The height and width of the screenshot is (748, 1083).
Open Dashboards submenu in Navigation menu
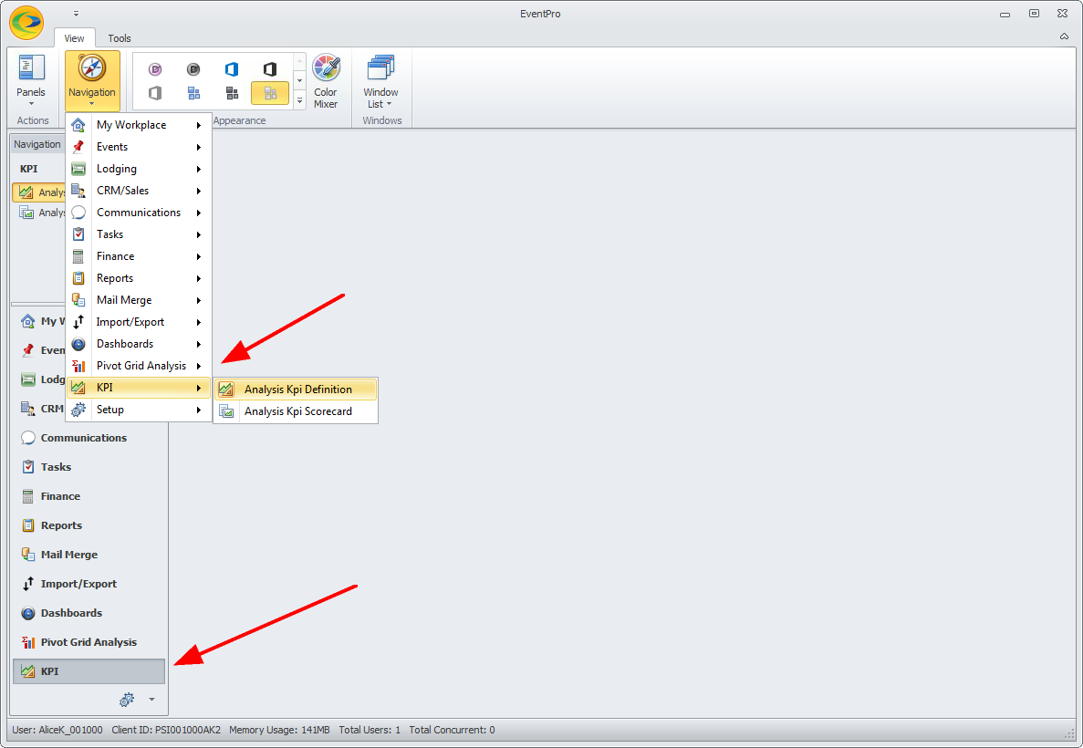pyautogui.click(x=139, y=344)
